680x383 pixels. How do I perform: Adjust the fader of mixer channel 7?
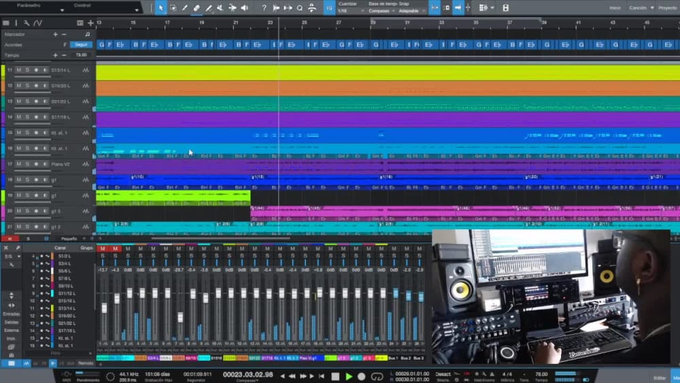[x=180, y=318]
